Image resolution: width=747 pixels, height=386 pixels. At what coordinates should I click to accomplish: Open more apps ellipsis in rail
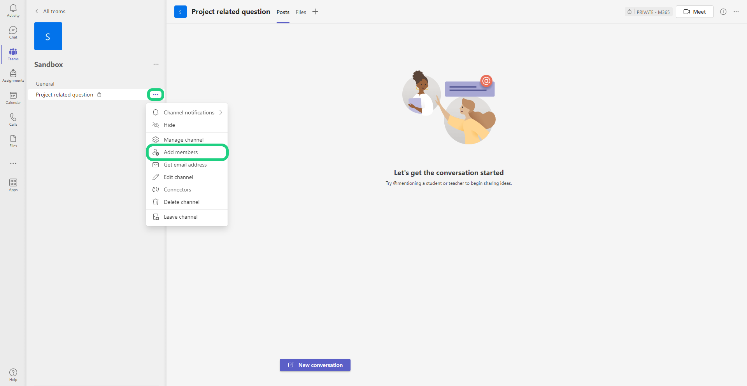pyautogui.click(x=13, y=163)
